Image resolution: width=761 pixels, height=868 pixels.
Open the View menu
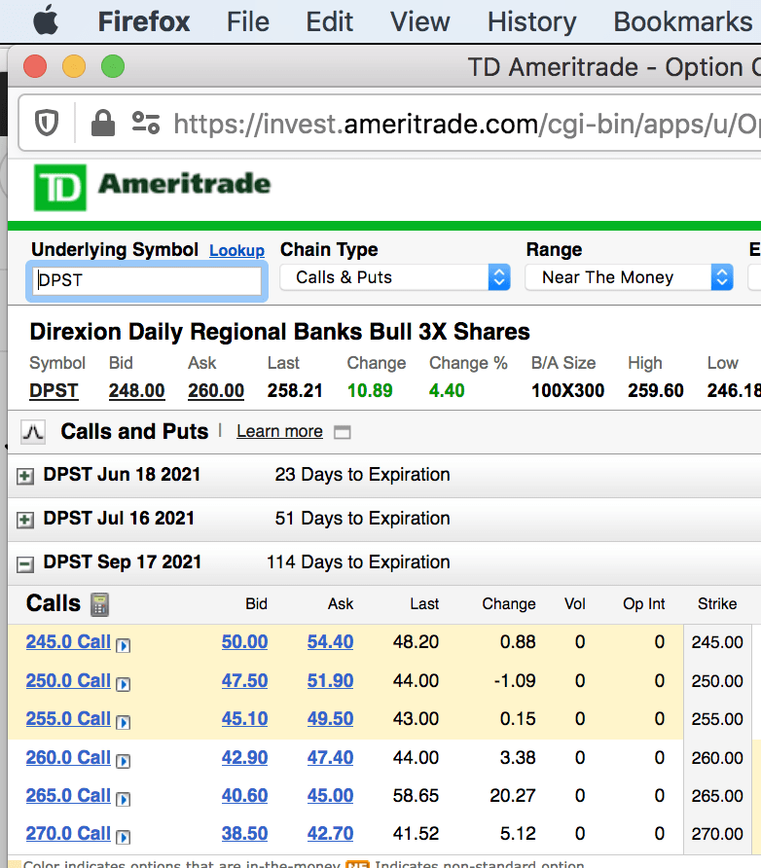coord(420,21)
